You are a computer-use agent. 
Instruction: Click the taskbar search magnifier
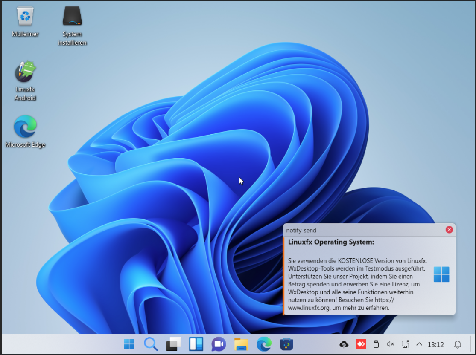point(151,344)
